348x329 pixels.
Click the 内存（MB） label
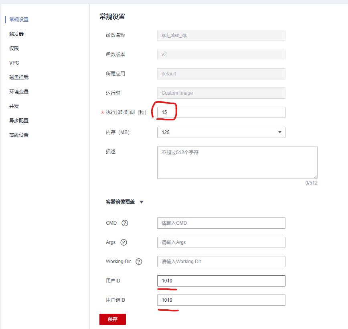pos(117,132)
